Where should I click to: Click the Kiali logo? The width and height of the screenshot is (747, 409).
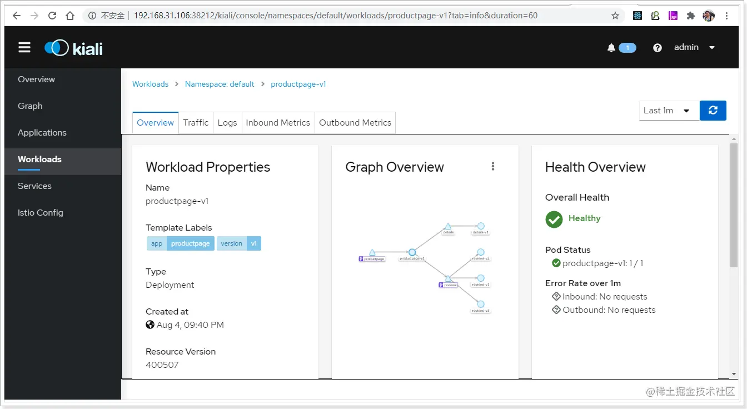click(x=73, y=48)
